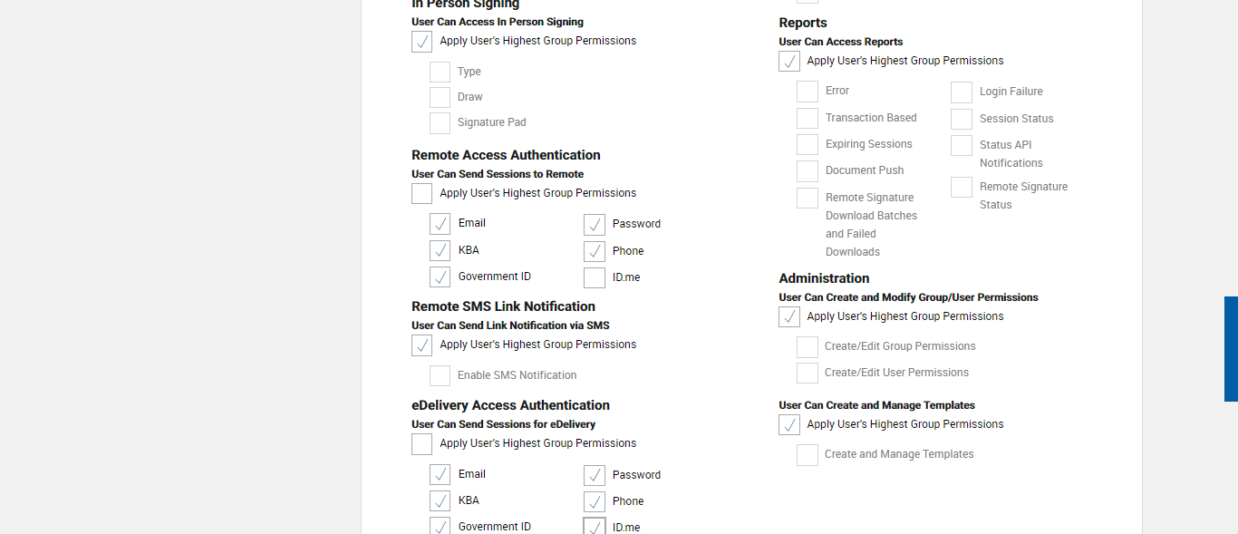This screenshot has width=1238, height=534.
Task: Check Apply Highest Group Permissions for Remote sessions
Action: click(x=422, y=193)
